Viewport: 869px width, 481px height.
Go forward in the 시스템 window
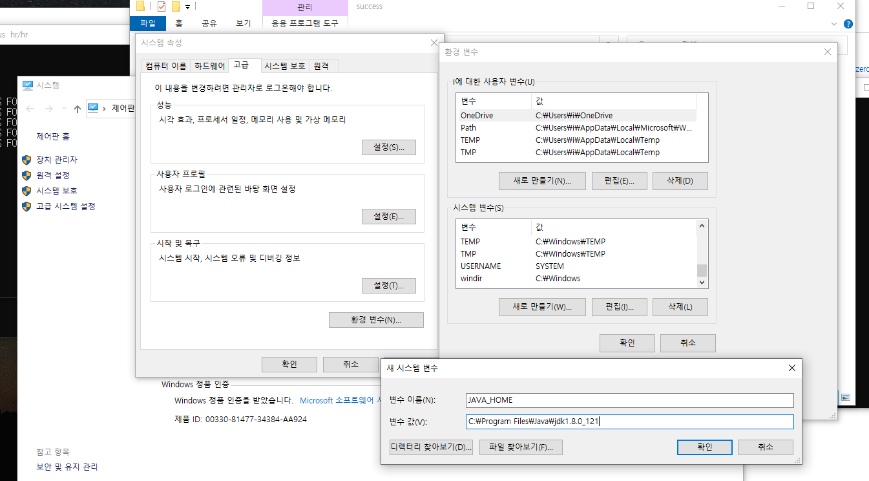(x=49, y=109)
